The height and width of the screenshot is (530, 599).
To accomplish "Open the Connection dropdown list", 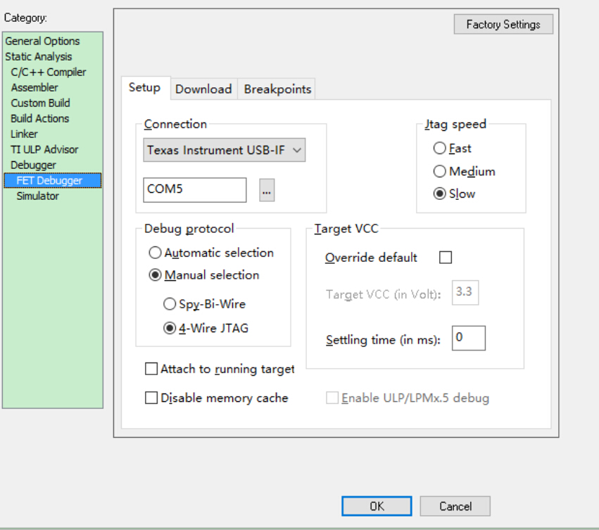I will [225, 150].
